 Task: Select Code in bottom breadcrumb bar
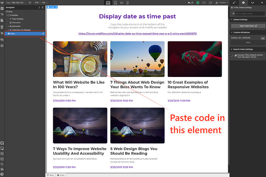pyautogui.click(x=61, y=175)
